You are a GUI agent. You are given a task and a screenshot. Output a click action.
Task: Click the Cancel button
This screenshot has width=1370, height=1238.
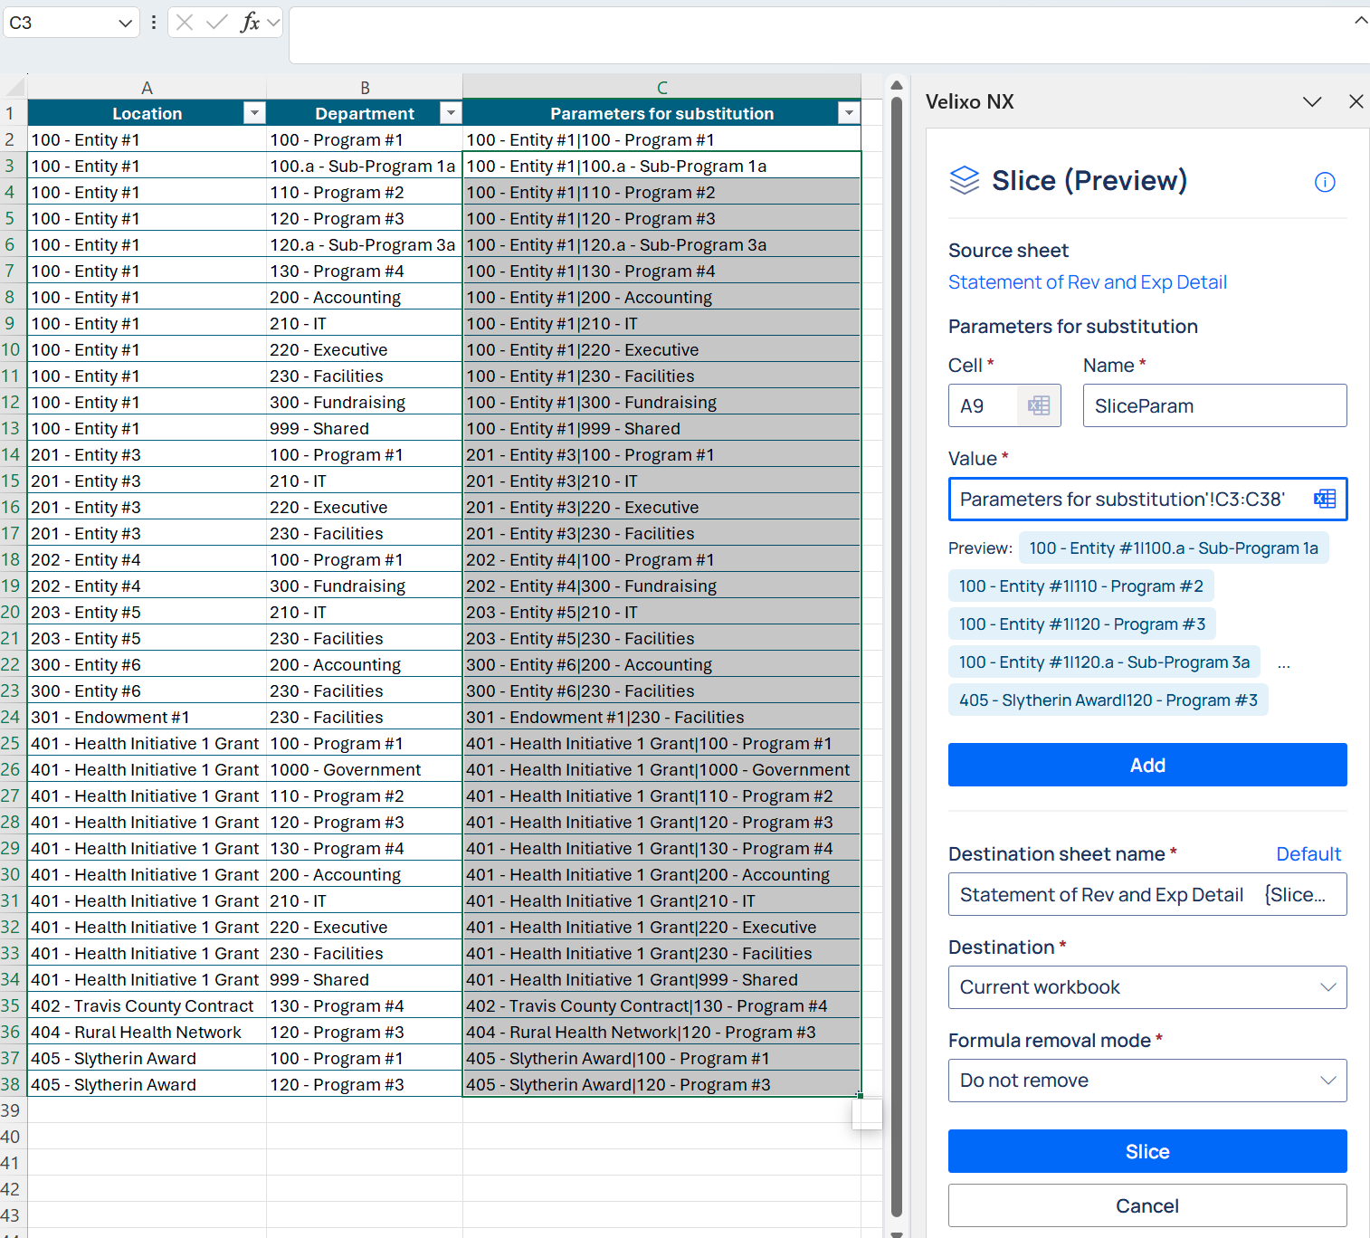click(1146, 1205)
